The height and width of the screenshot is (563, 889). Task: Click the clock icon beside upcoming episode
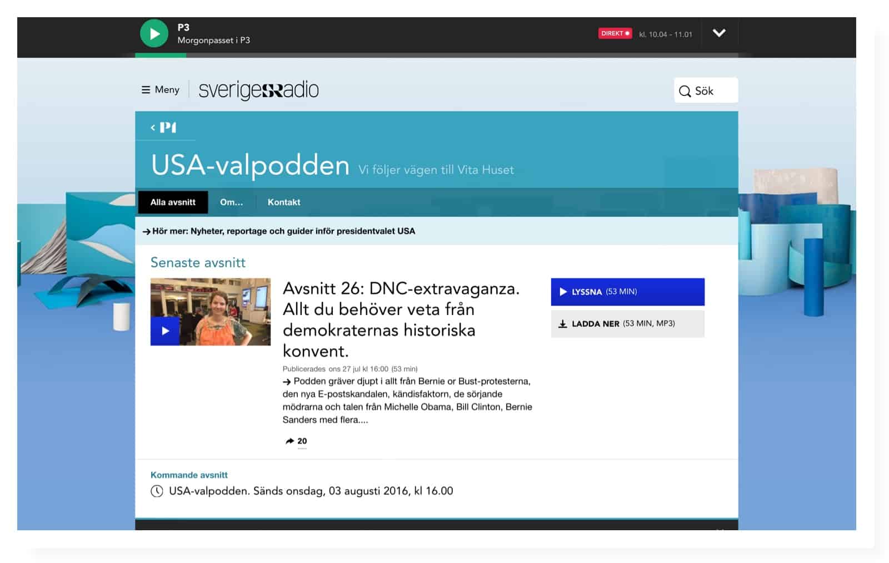coord(157,491)
